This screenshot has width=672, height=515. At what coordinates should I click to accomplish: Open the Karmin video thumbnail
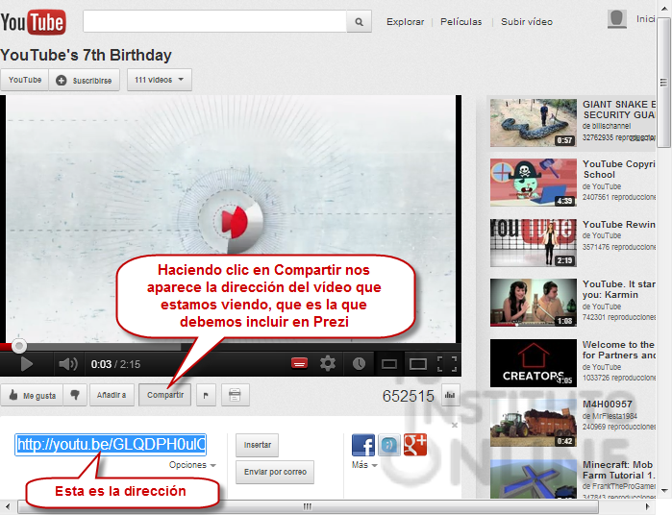534,303
